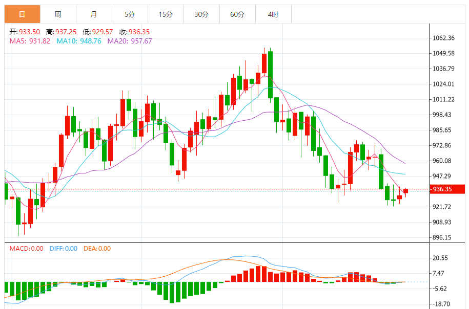The width and height of the screenshot is (469, 309).
Task: Click the -5.62 MACD axis label
Action: click(x=440, y=289)
